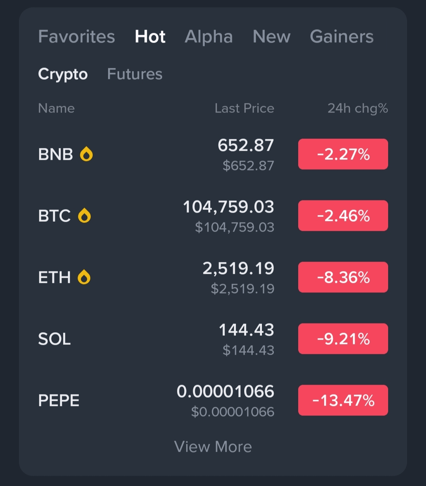Tap SOL's -9.21% change badge
Viewport: 426px width, 486px height.
point(343,339)
